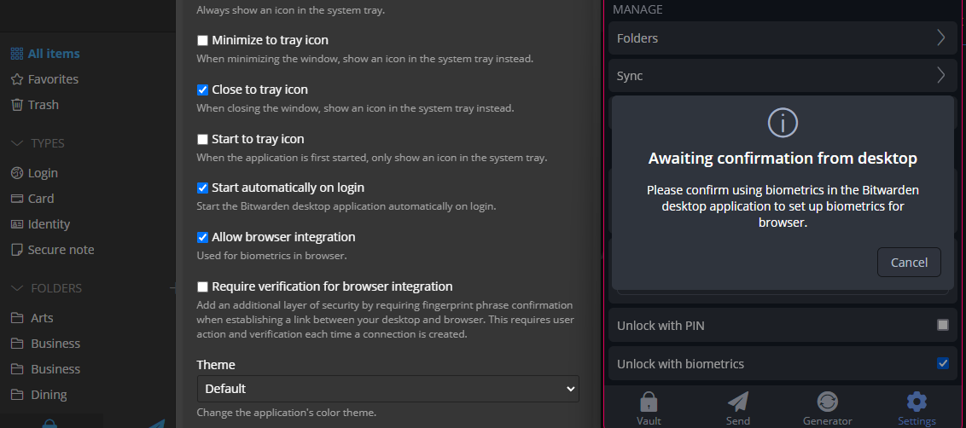Screen dimensions: 966x428
Task: Click the Favorites star icon
Action: 17,79
